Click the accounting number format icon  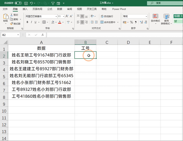[125, 22]
